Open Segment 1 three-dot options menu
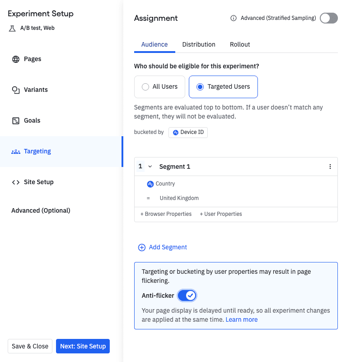346x362 pixels. [330, 167]
